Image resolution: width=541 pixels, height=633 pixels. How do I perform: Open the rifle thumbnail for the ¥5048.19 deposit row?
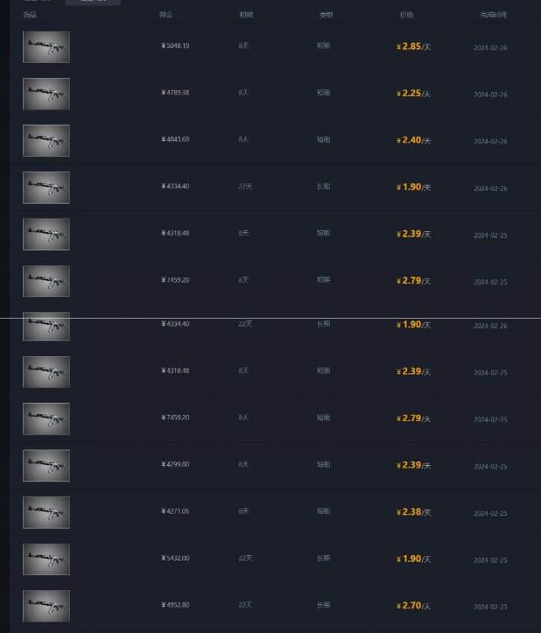point(46,47)
